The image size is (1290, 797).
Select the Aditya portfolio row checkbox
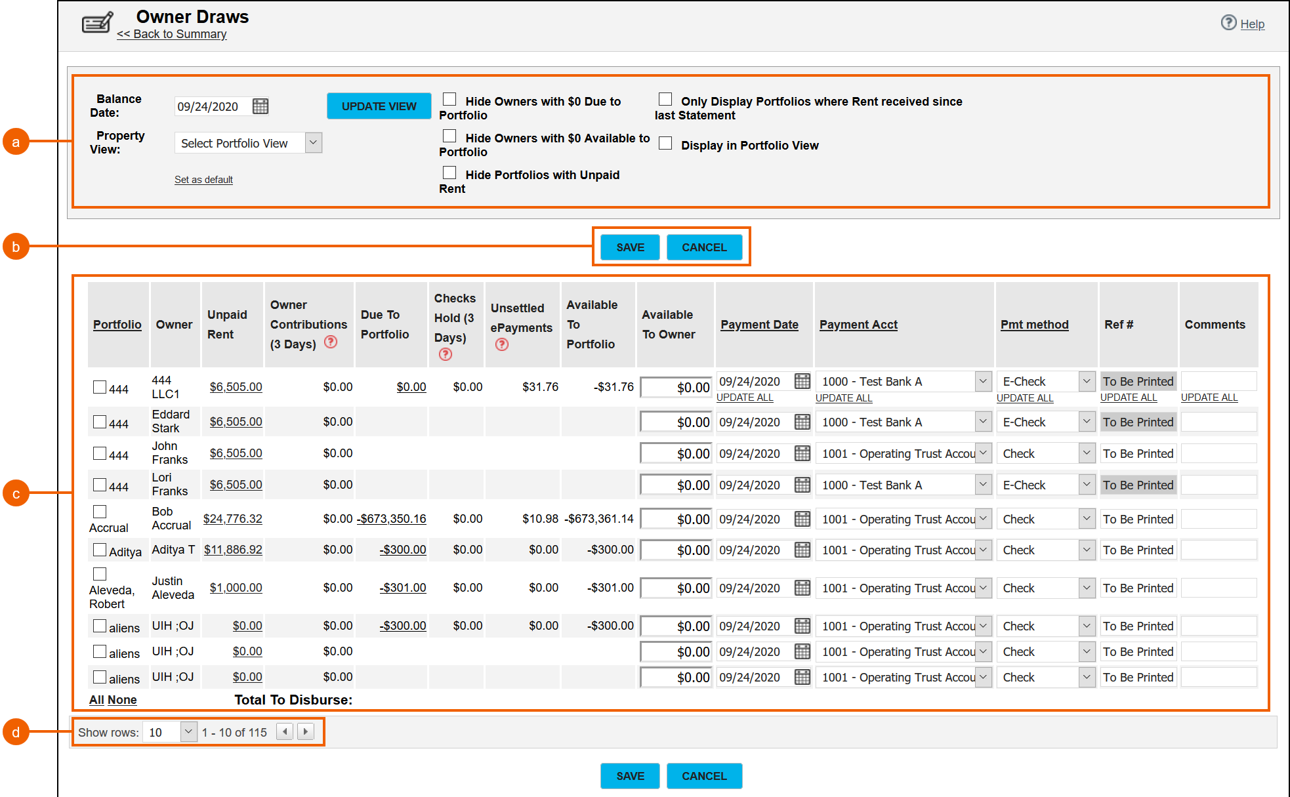pos(100,550)
